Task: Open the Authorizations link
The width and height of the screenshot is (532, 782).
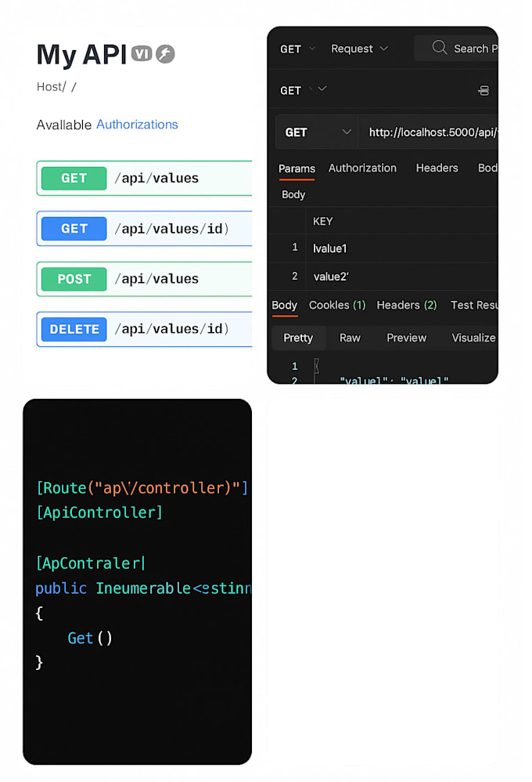Action: [137, 125]
